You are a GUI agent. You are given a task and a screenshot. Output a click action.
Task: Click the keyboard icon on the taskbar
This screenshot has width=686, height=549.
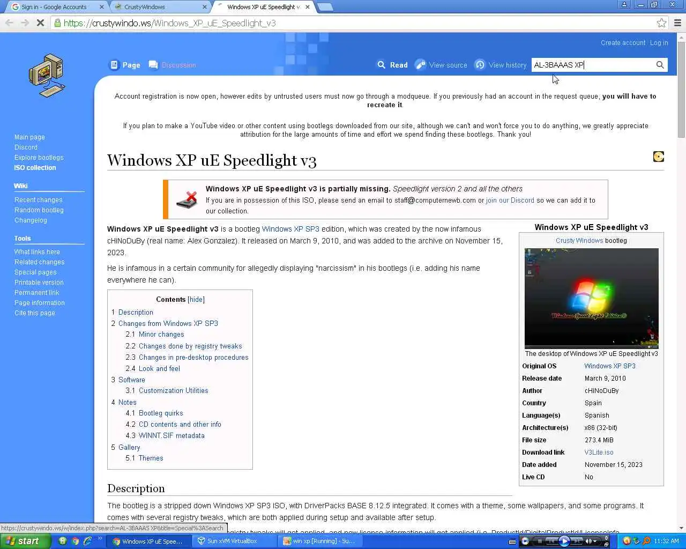click(512, 541)
